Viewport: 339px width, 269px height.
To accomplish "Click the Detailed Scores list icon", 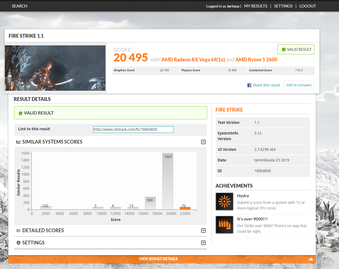I will [18, 231].
